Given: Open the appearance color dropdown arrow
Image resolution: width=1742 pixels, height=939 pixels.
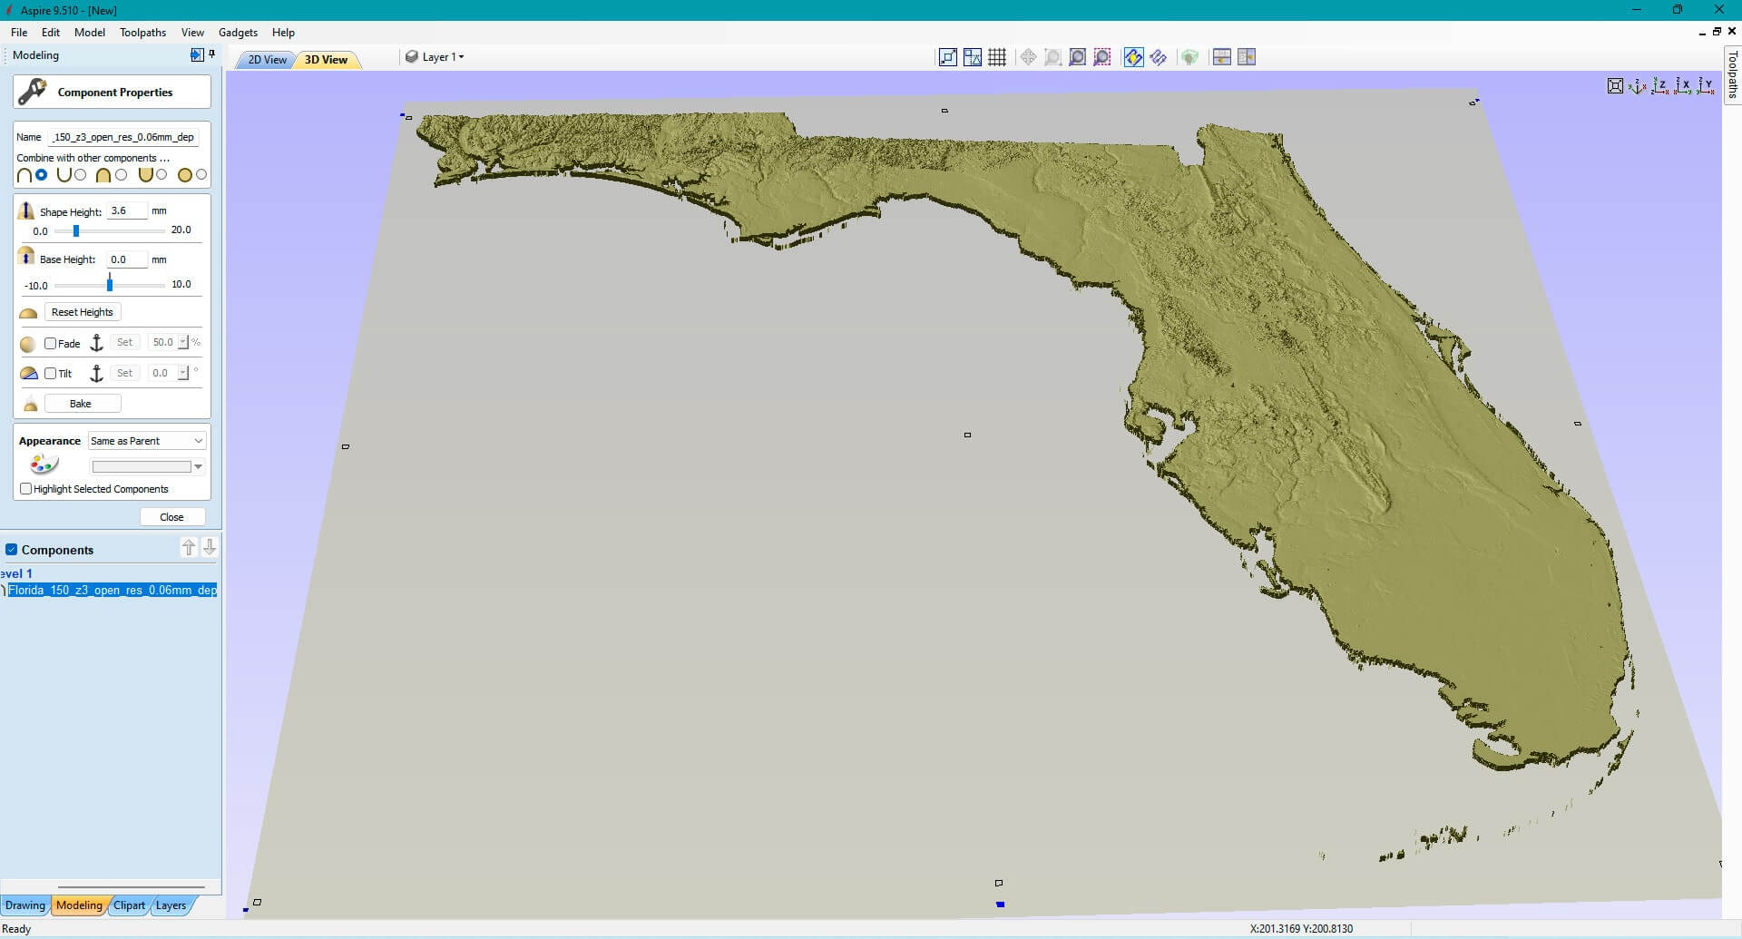Looking at the screenshot, I should pyautogui.click(x=198, y=466).
